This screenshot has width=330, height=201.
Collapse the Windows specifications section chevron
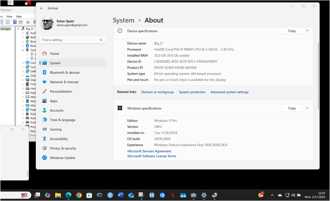307,108
